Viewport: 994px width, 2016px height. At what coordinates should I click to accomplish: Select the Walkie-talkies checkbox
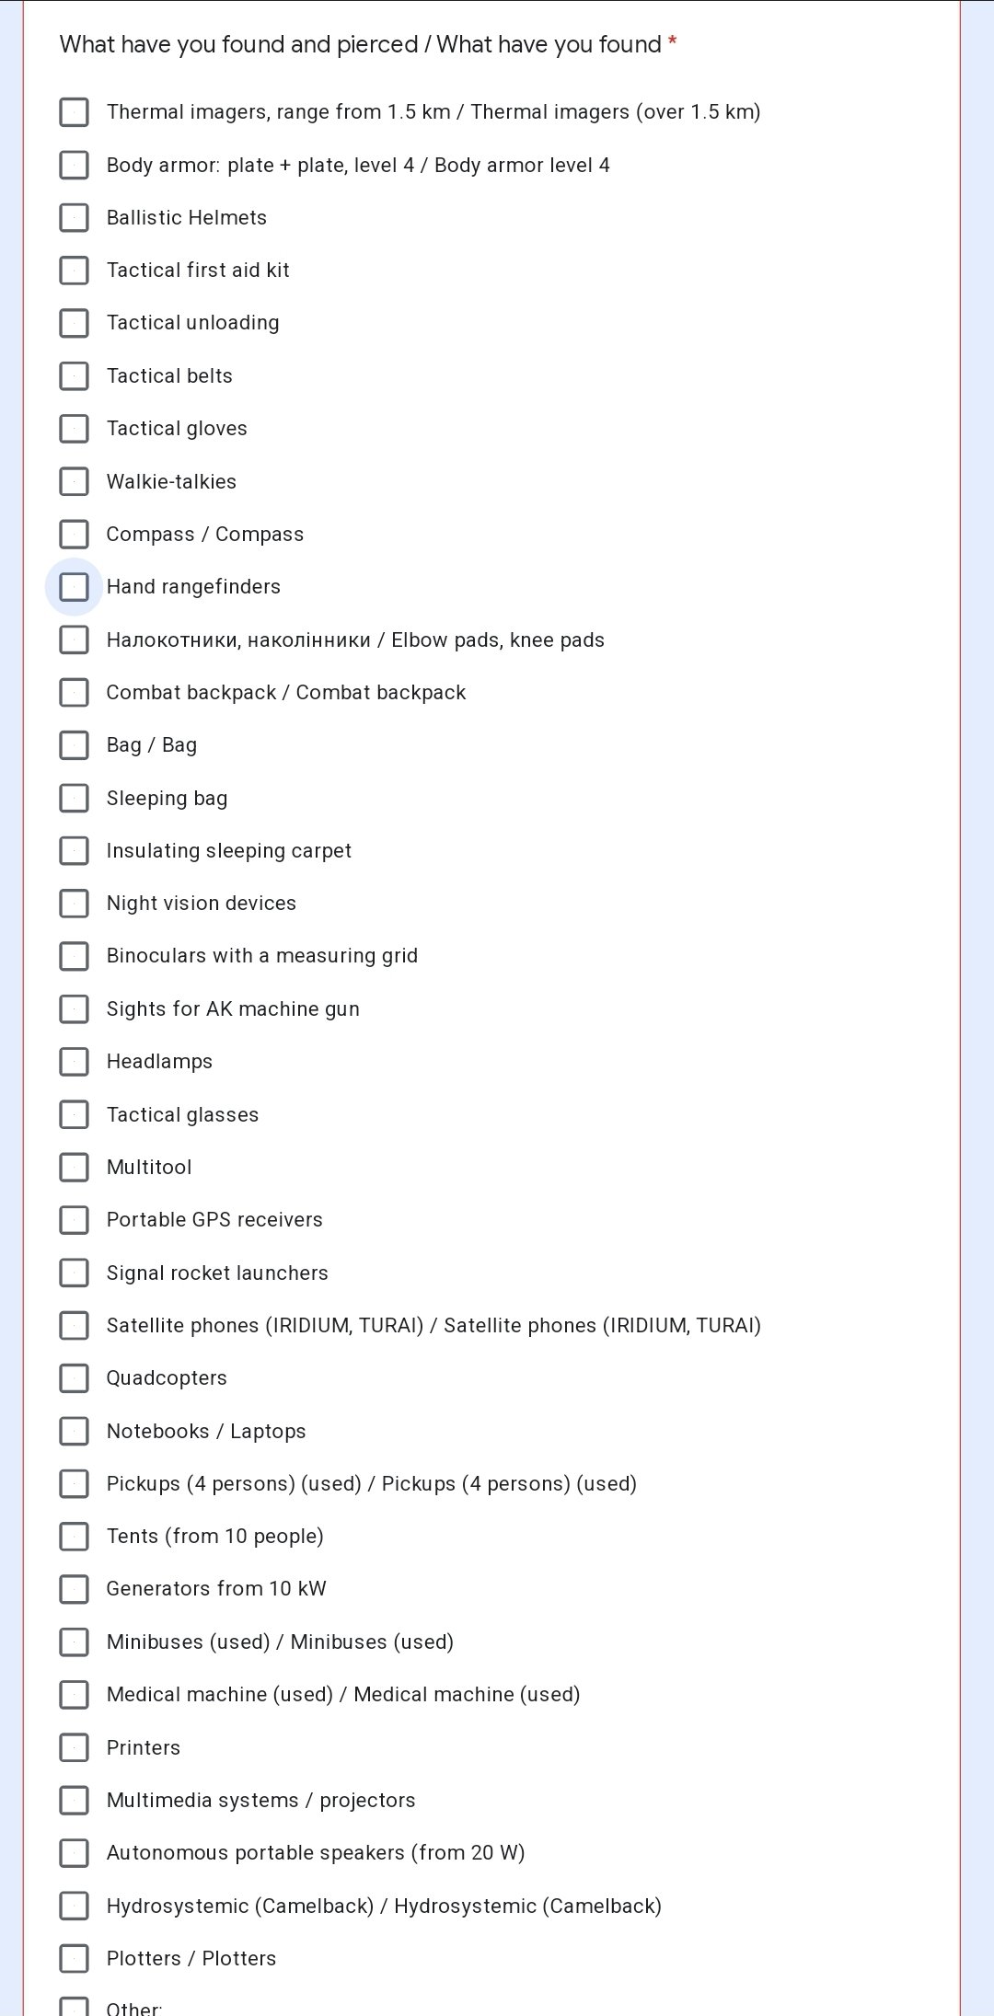point(74,481)
